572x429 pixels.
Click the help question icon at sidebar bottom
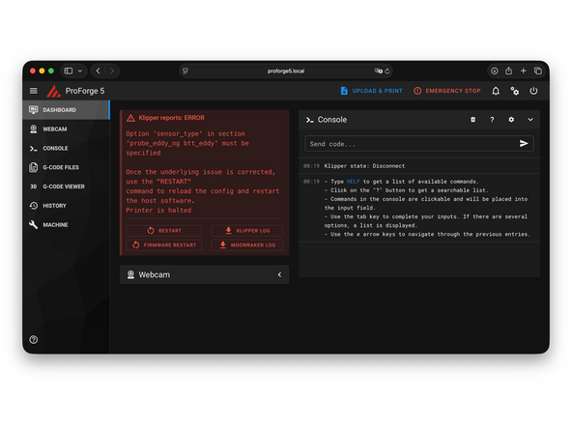[x=34, y=340]
